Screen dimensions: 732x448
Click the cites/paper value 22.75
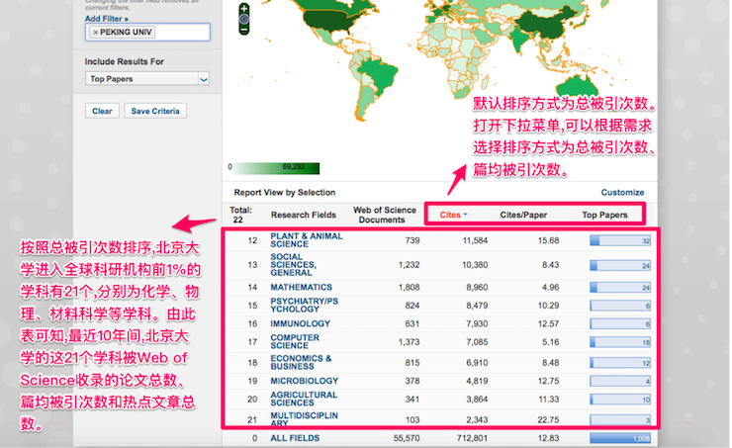pyautogui.click(x=548, y=419)
